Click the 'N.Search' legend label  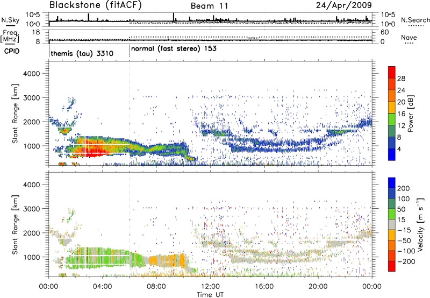click(x=415, y=20)
